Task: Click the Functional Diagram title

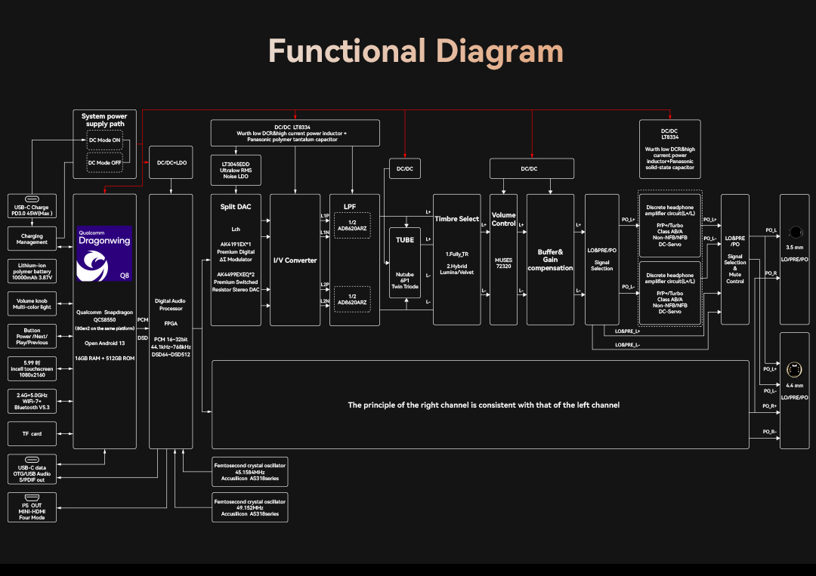Action: point(416,51)
